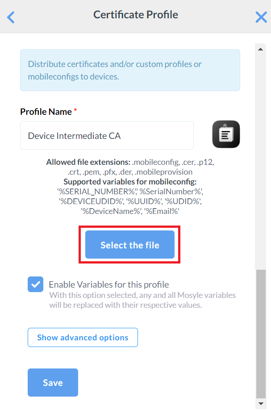This screenshot has height=410, width=271.
Task: Save the certificate profile
Action: click(53, 383)
